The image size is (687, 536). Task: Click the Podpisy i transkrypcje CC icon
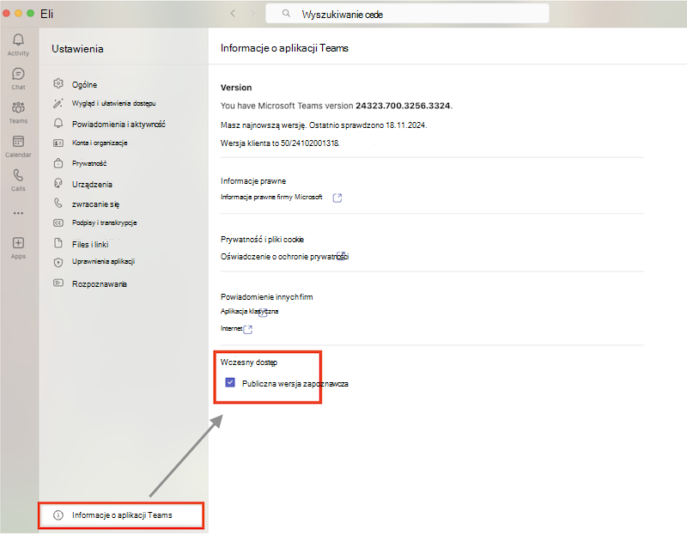58,222
